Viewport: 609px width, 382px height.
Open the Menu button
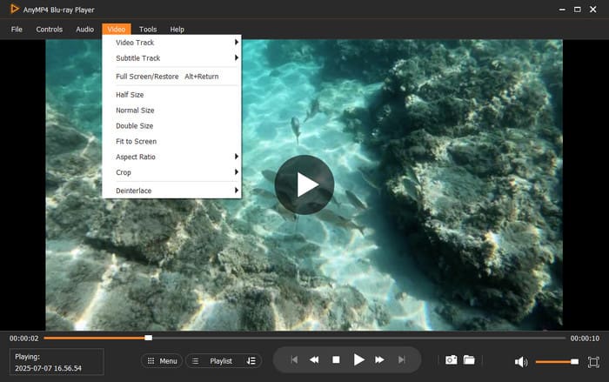point(162,361)
